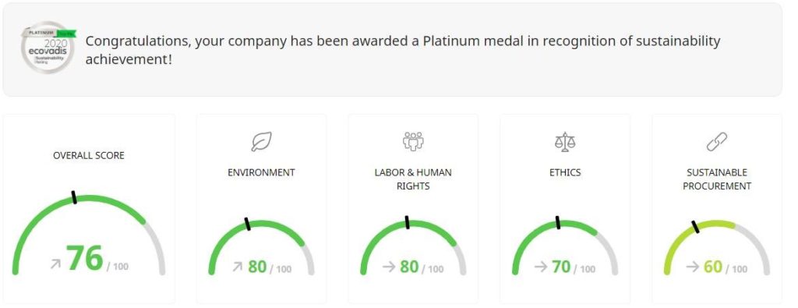Click the EcoVadis Platinum 2020 medal badge
This screenshot has width=798, height=308.
click(x=48, y=47)
